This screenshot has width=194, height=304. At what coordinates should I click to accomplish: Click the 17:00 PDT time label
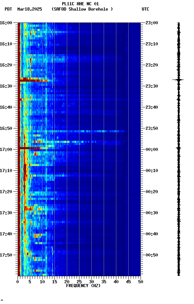tap(6, 150)
